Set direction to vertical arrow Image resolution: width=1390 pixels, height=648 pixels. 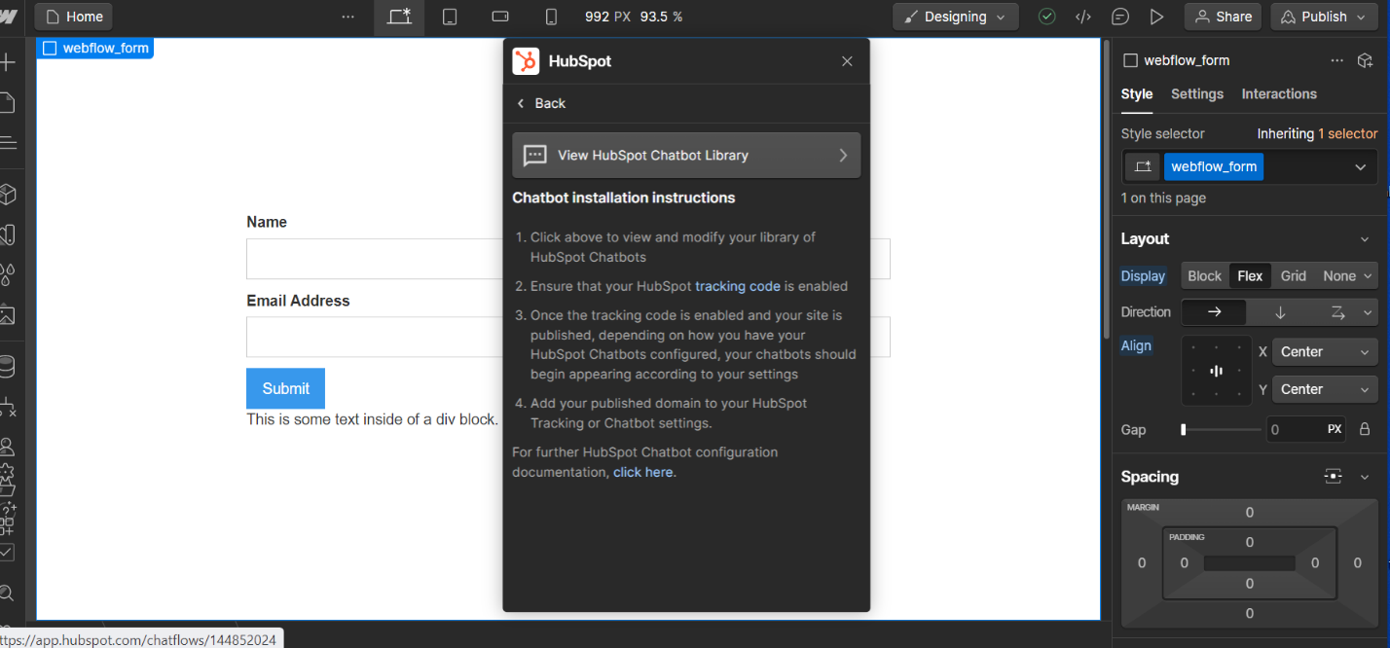1280,312
